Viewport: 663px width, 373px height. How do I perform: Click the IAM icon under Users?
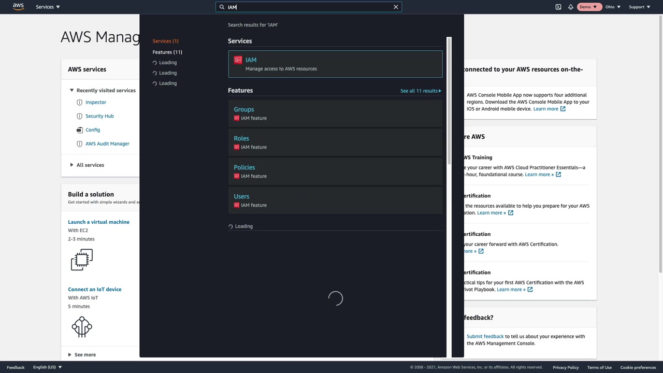tap(237, 205)
